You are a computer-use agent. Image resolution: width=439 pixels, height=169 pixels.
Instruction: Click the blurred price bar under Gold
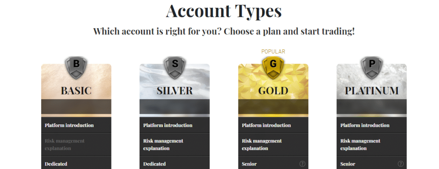point(273,107)
